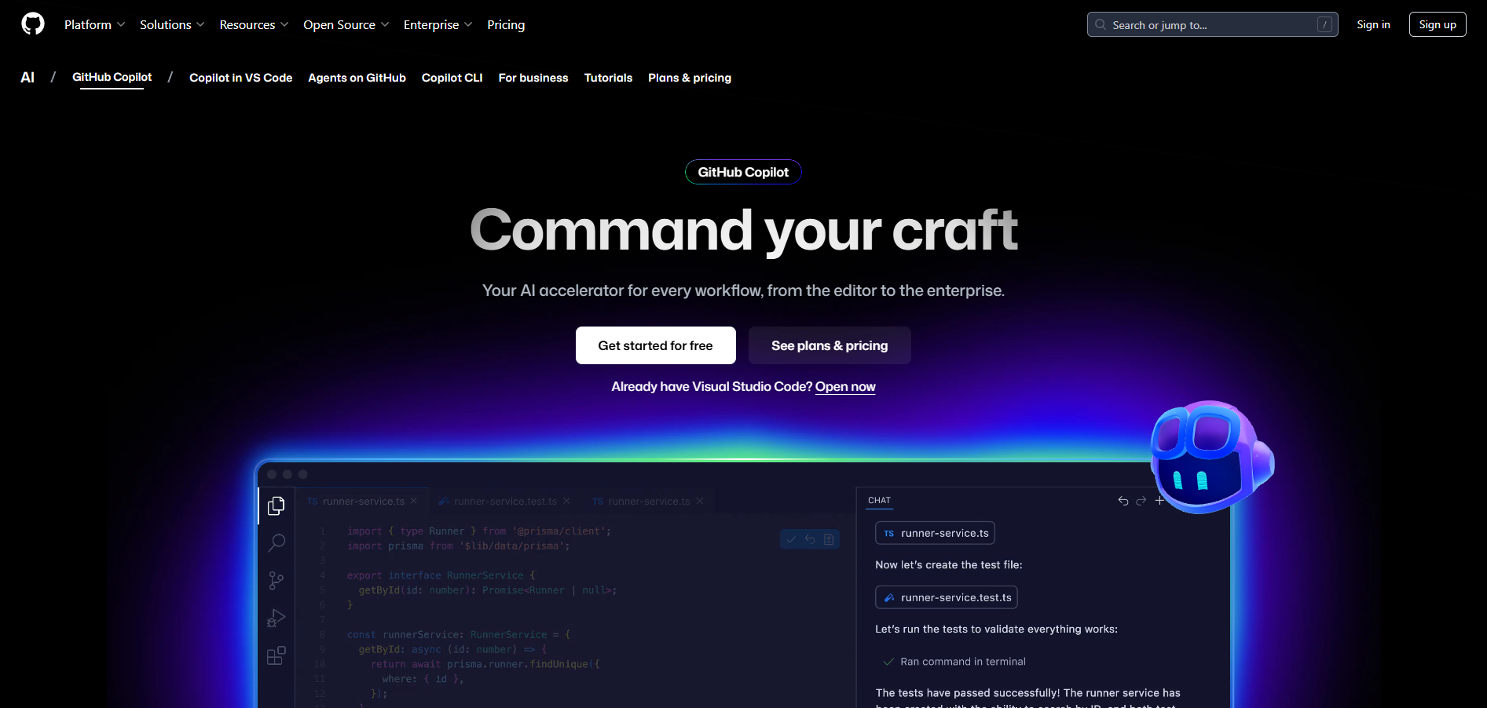Image resolution: width=1487 pixels, height=708 pixels.
Task: Open the Extensions blocks icon
Action: 277,655
